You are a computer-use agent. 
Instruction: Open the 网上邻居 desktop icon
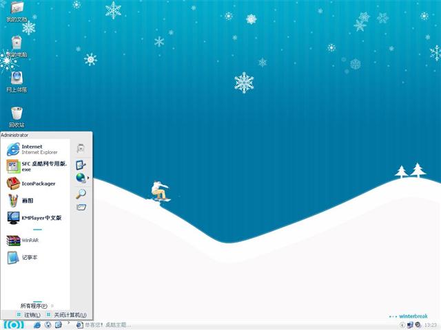[17, 81]
